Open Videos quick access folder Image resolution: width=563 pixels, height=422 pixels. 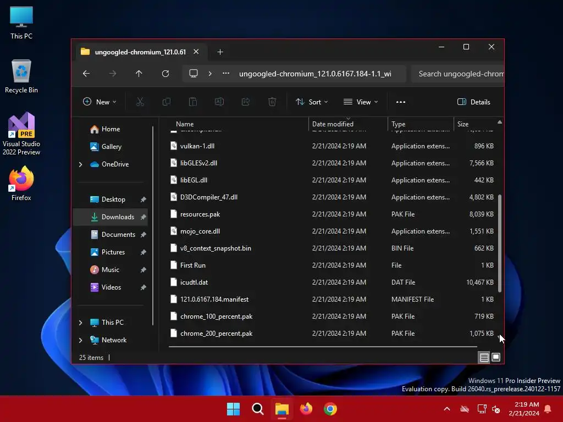pyautogui.click(x=110, y=287)
